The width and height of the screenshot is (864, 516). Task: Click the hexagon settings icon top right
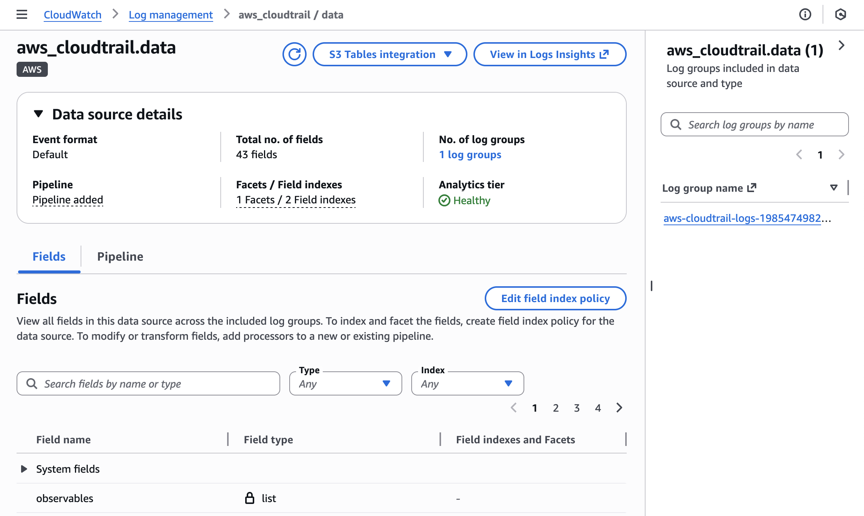pyautogui.click(x=840, y=15)
